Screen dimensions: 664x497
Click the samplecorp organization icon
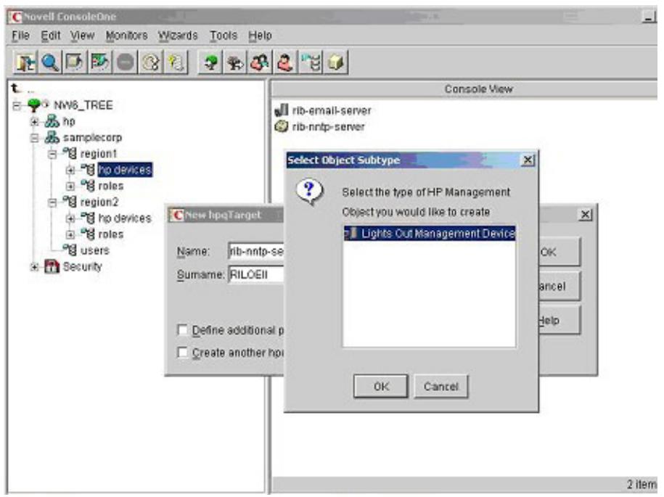coord(52,137)
